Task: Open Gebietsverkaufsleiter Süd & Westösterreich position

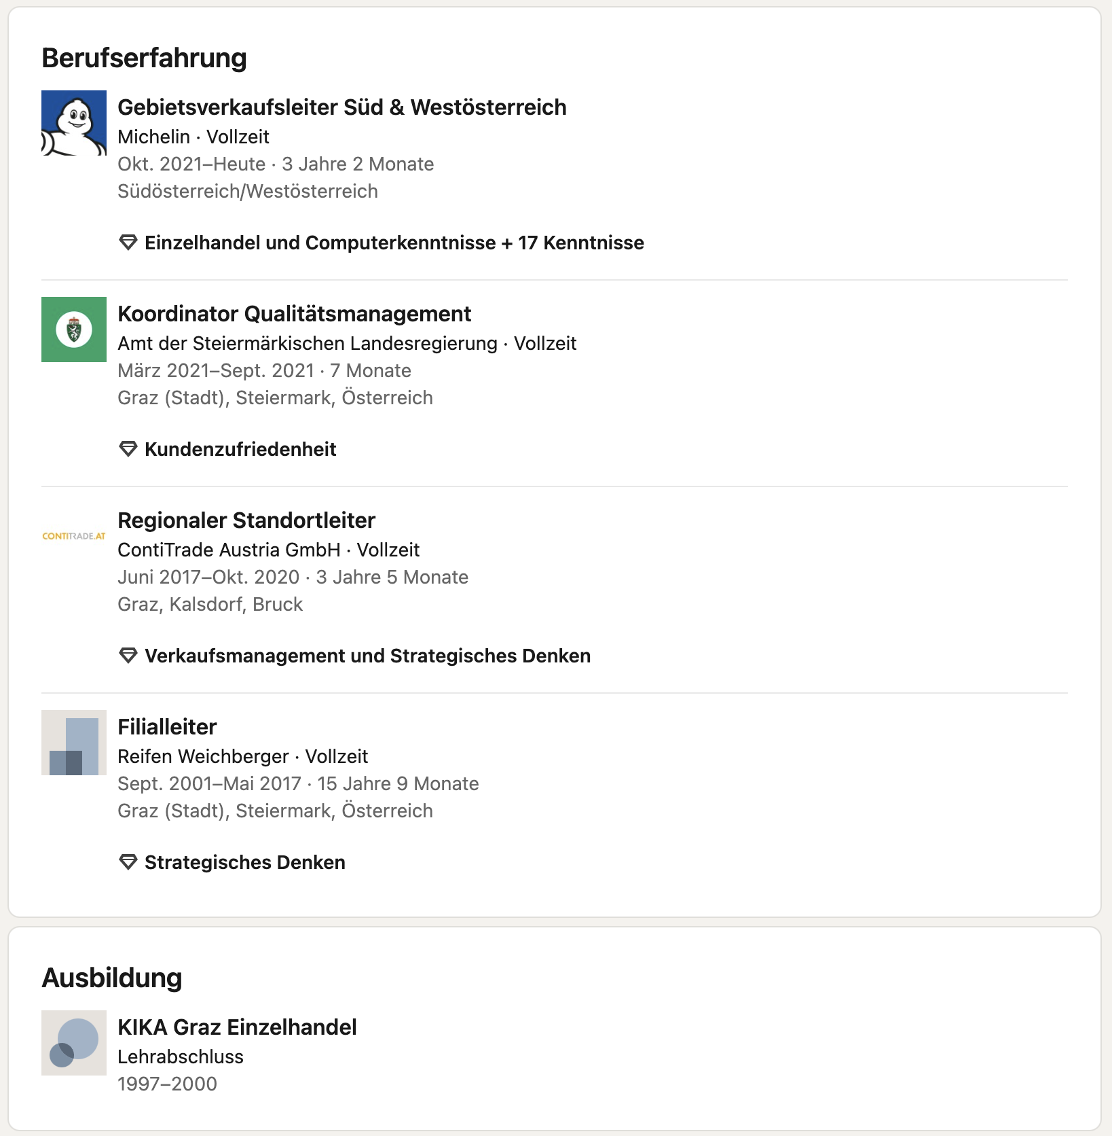Action: tap(342, 107)
